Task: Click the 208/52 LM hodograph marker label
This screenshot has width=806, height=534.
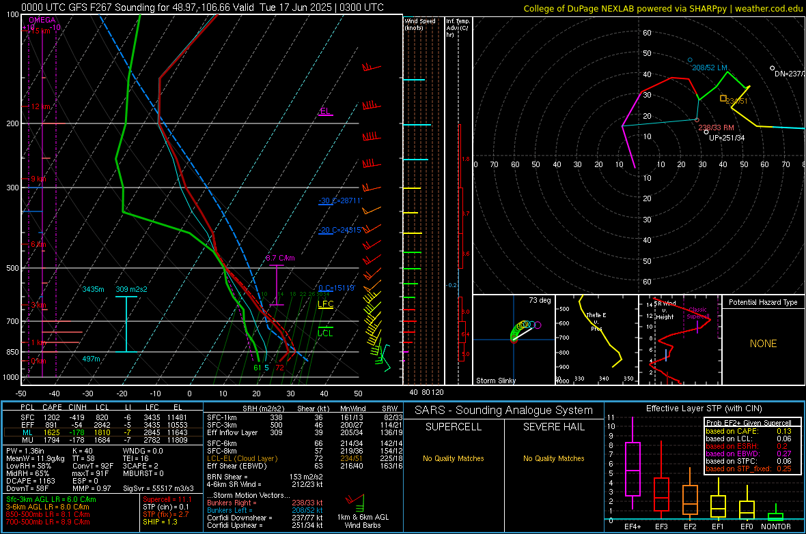Action: [x=710, y=68]
